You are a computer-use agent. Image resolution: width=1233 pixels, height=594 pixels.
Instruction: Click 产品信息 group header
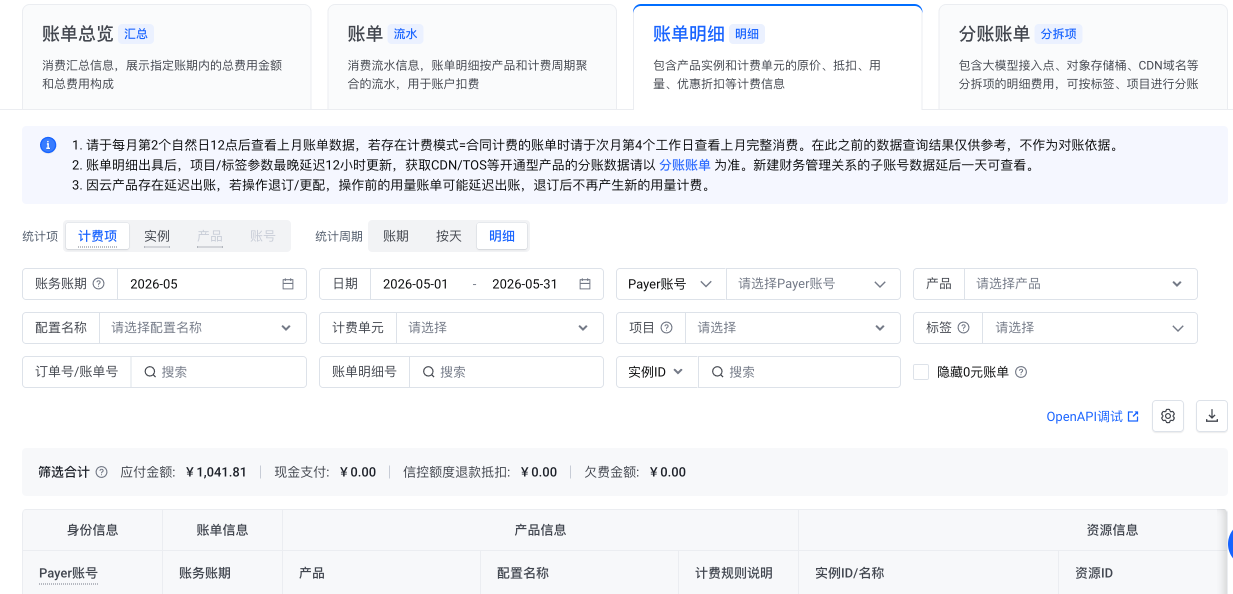tap(540, 530)
